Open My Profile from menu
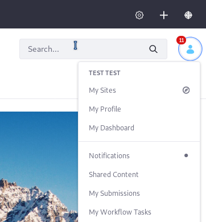Image resolution: width=206 pixels, height=222 pixels. coord(139,109)
